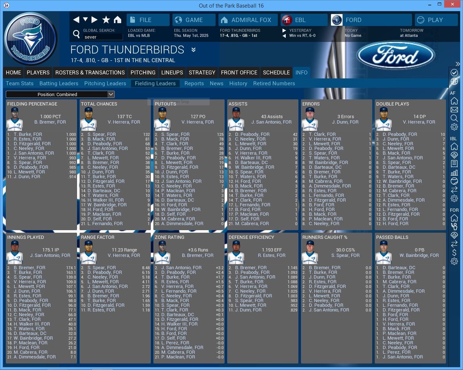
Task: Open the HOME tab
Action: point(13,73)
